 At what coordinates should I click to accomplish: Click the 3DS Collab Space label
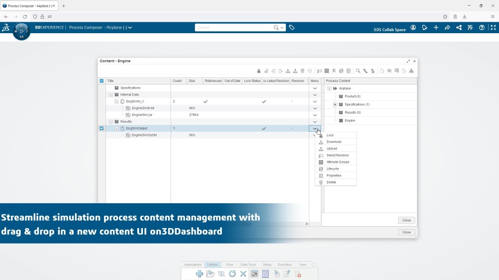click(389, 30)
